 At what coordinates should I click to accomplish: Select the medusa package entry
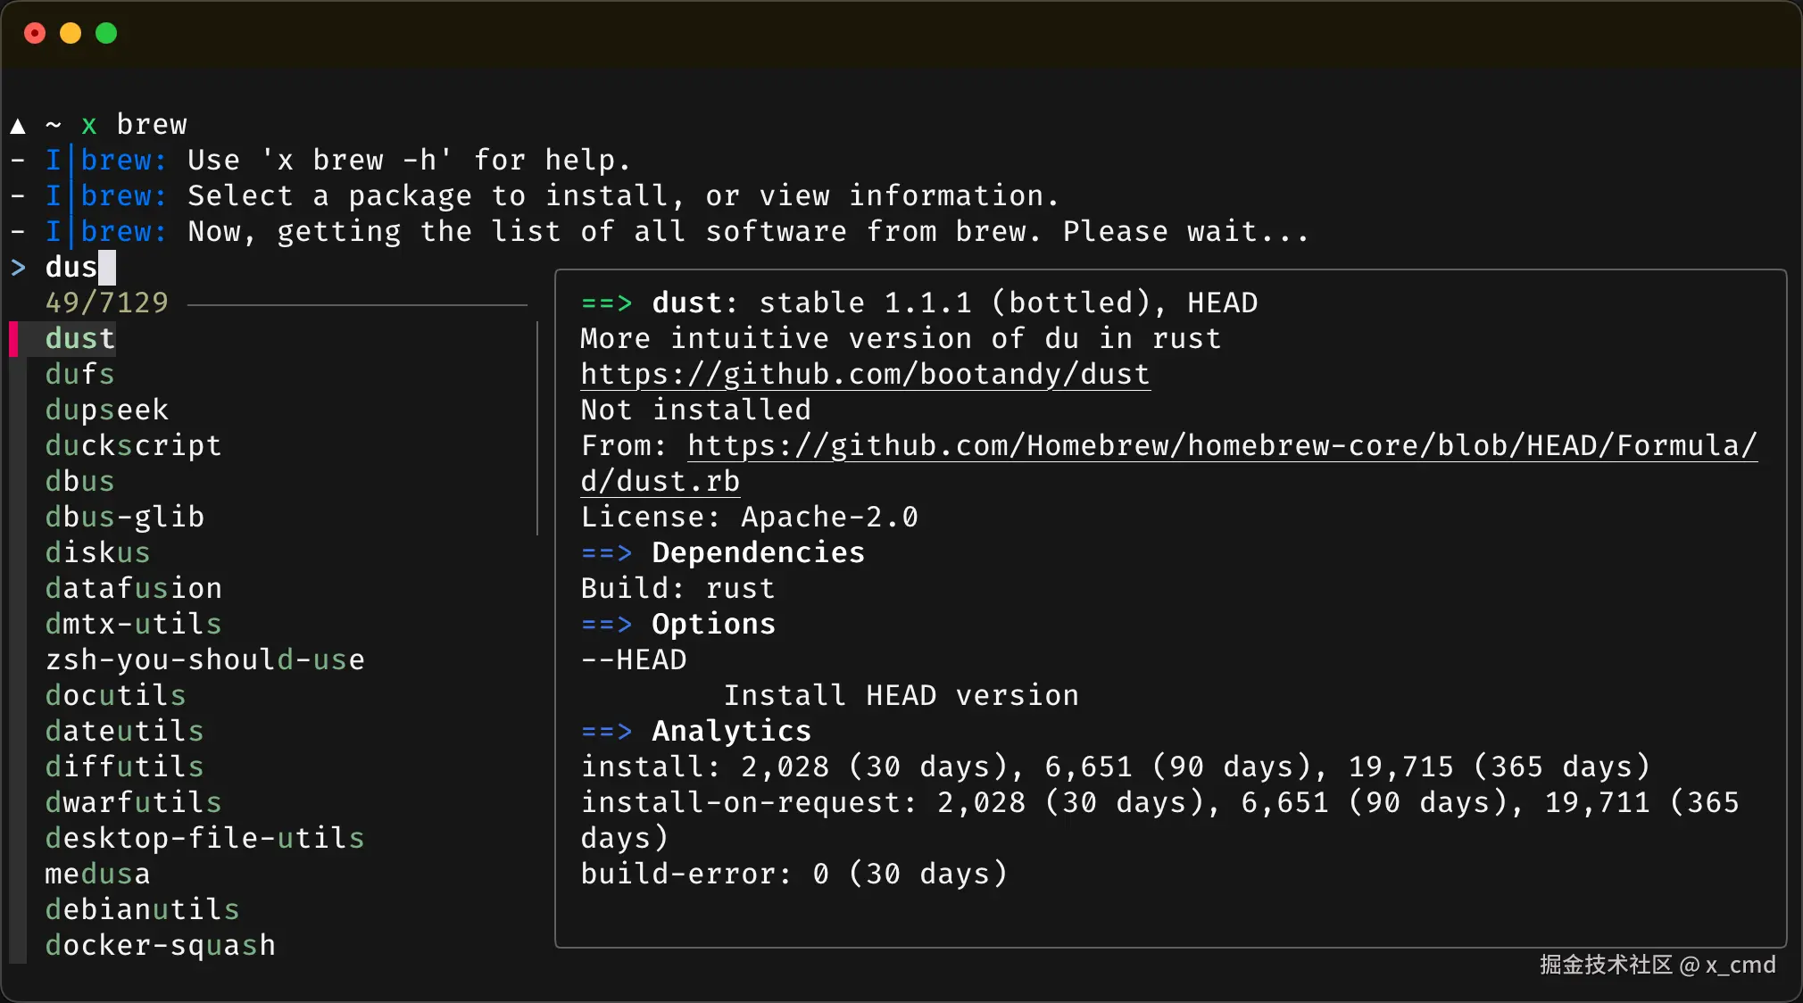[x=98, y=875]
